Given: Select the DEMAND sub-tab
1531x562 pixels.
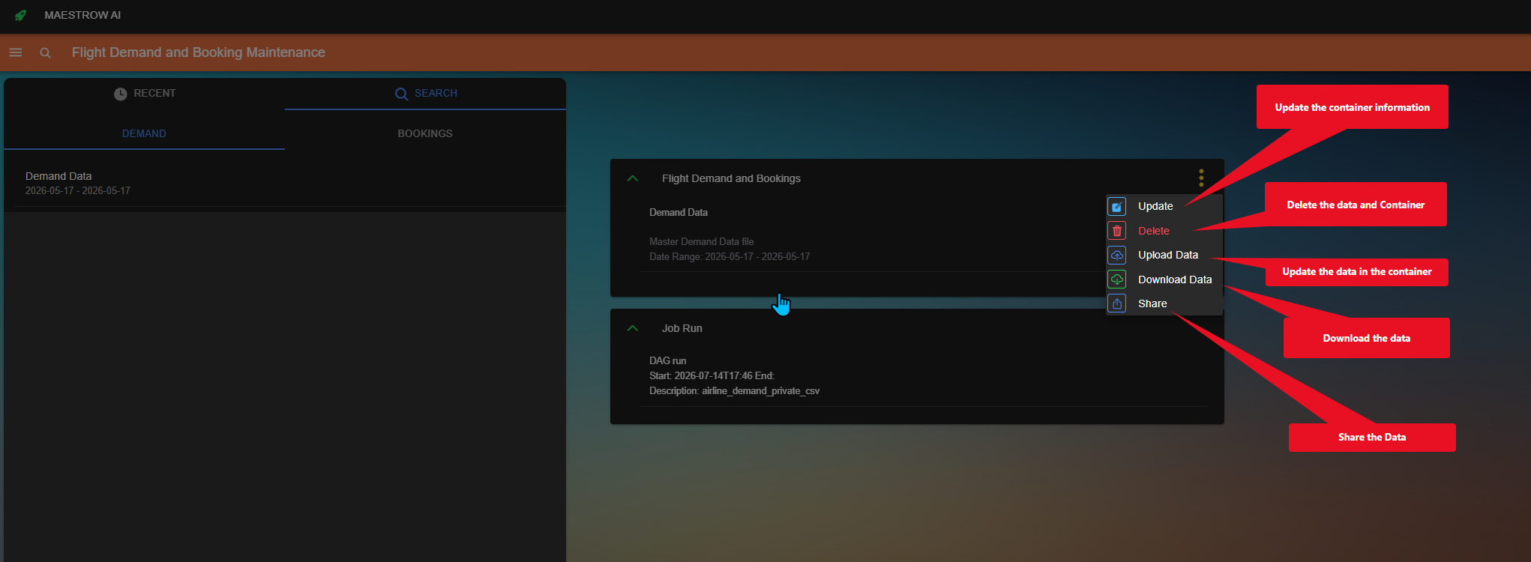Looking at the screenshot, I should pyautogui.click(x=144, y=133).
